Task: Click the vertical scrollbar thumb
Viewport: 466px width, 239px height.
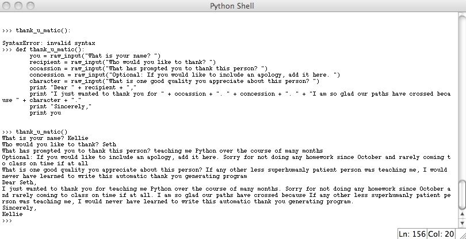Action: click(462, 195)
